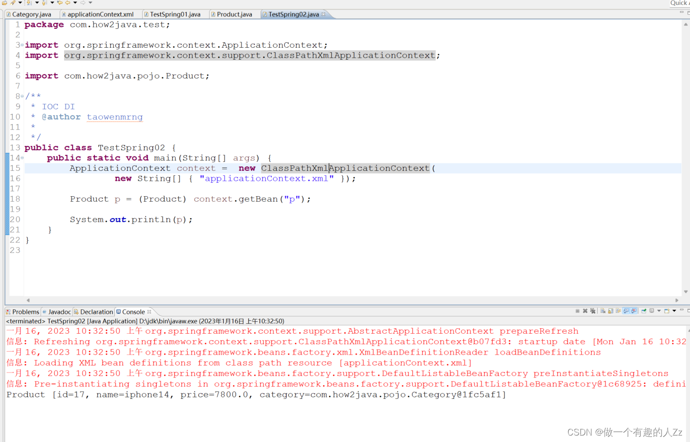The height and width of the screenshot is (442, 690).
Task: Navigate forward with the gray right arrow
Action: [x=83, y=2]
